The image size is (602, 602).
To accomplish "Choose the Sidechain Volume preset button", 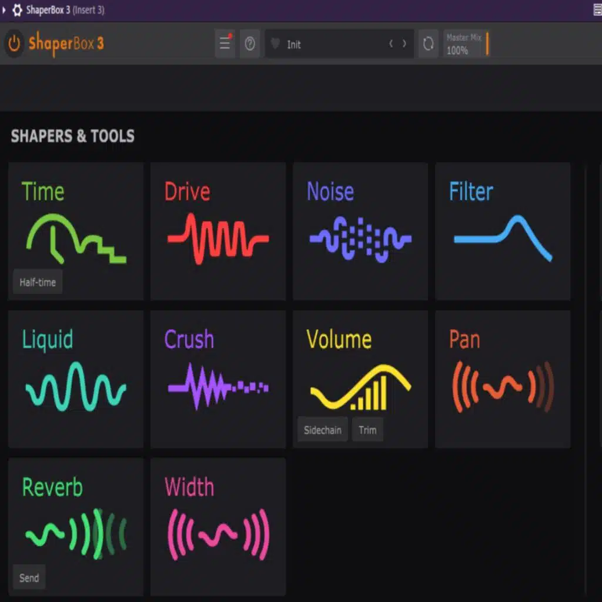I will (323, 430).
